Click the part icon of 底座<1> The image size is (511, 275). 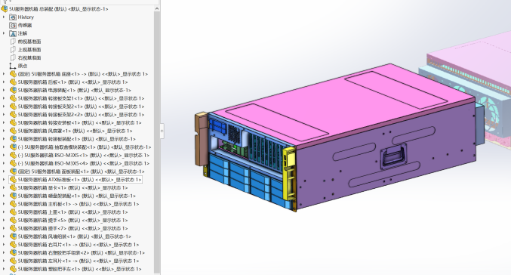coord(13,74)
